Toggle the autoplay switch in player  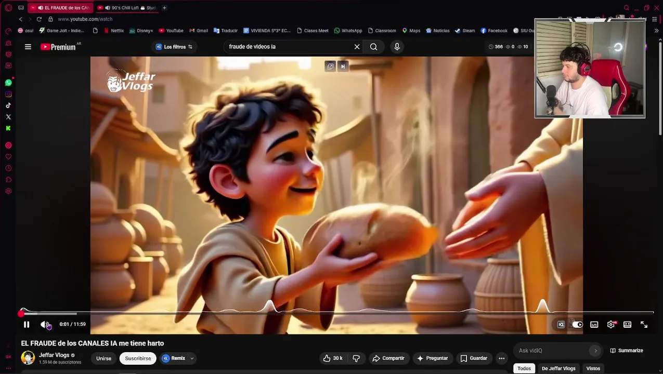[x=577, y=325]
